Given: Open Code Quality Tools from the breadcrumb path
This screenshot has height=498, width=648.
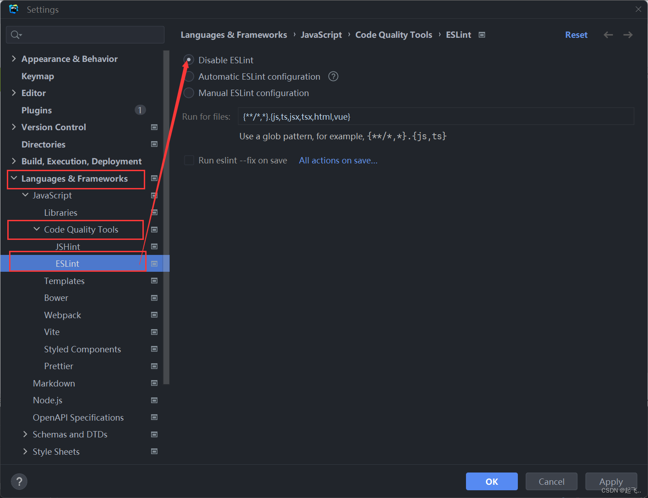Looking at the screenshot, I should [393, 34].
